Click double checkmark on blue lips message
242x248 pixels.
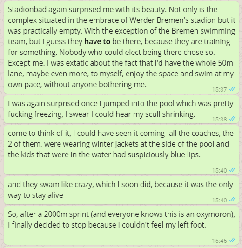(x=232, y=170)
